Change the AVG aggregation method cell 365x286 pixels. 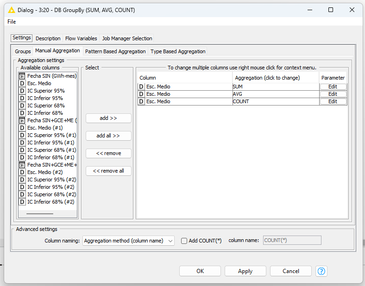[275, 94]
